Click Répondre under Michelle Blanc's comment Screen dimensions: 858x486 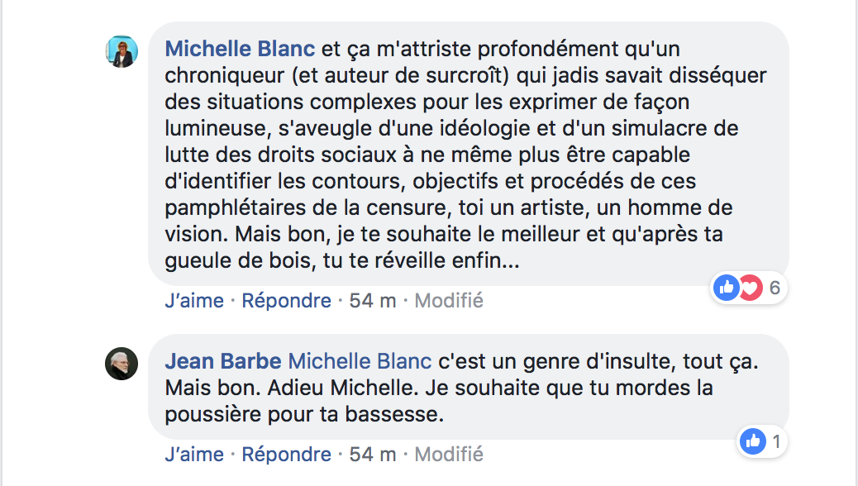286,301
